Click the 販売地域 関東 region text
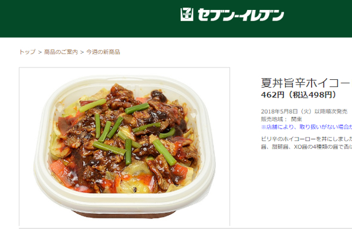 (x=281, y=119)
